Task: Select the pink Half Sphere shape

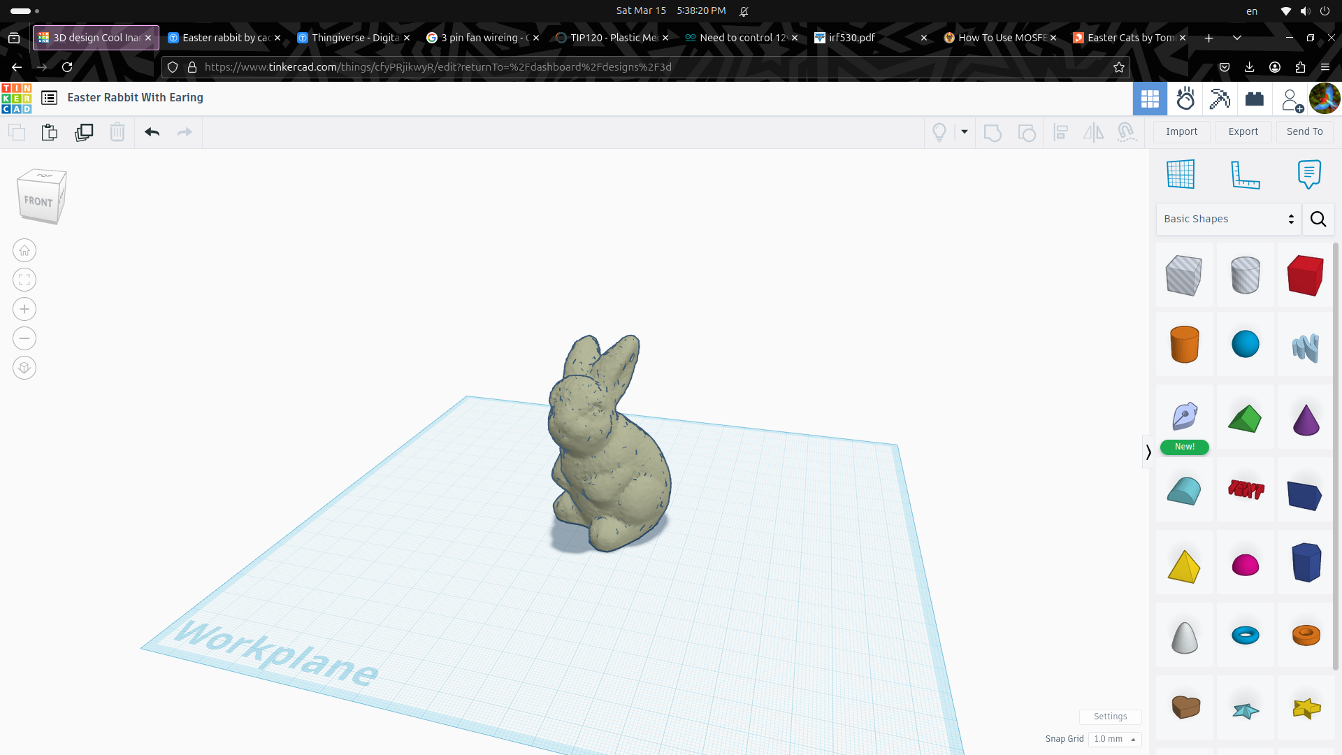Action: pos(1245,565)
